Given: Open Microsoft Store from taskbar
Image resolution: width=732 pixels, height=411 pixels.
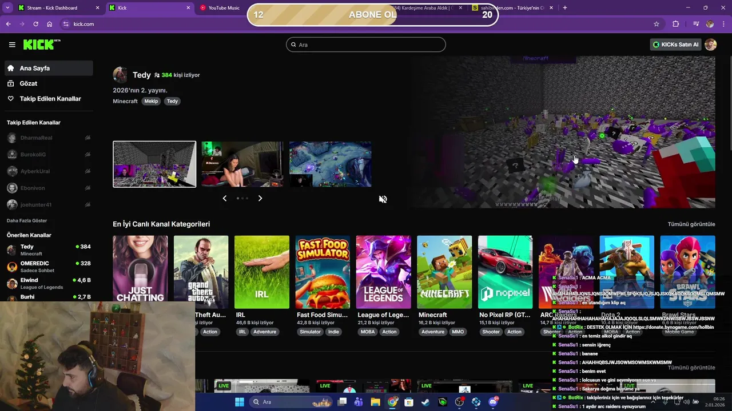Looking at the screenshot, I should point(409,402).
